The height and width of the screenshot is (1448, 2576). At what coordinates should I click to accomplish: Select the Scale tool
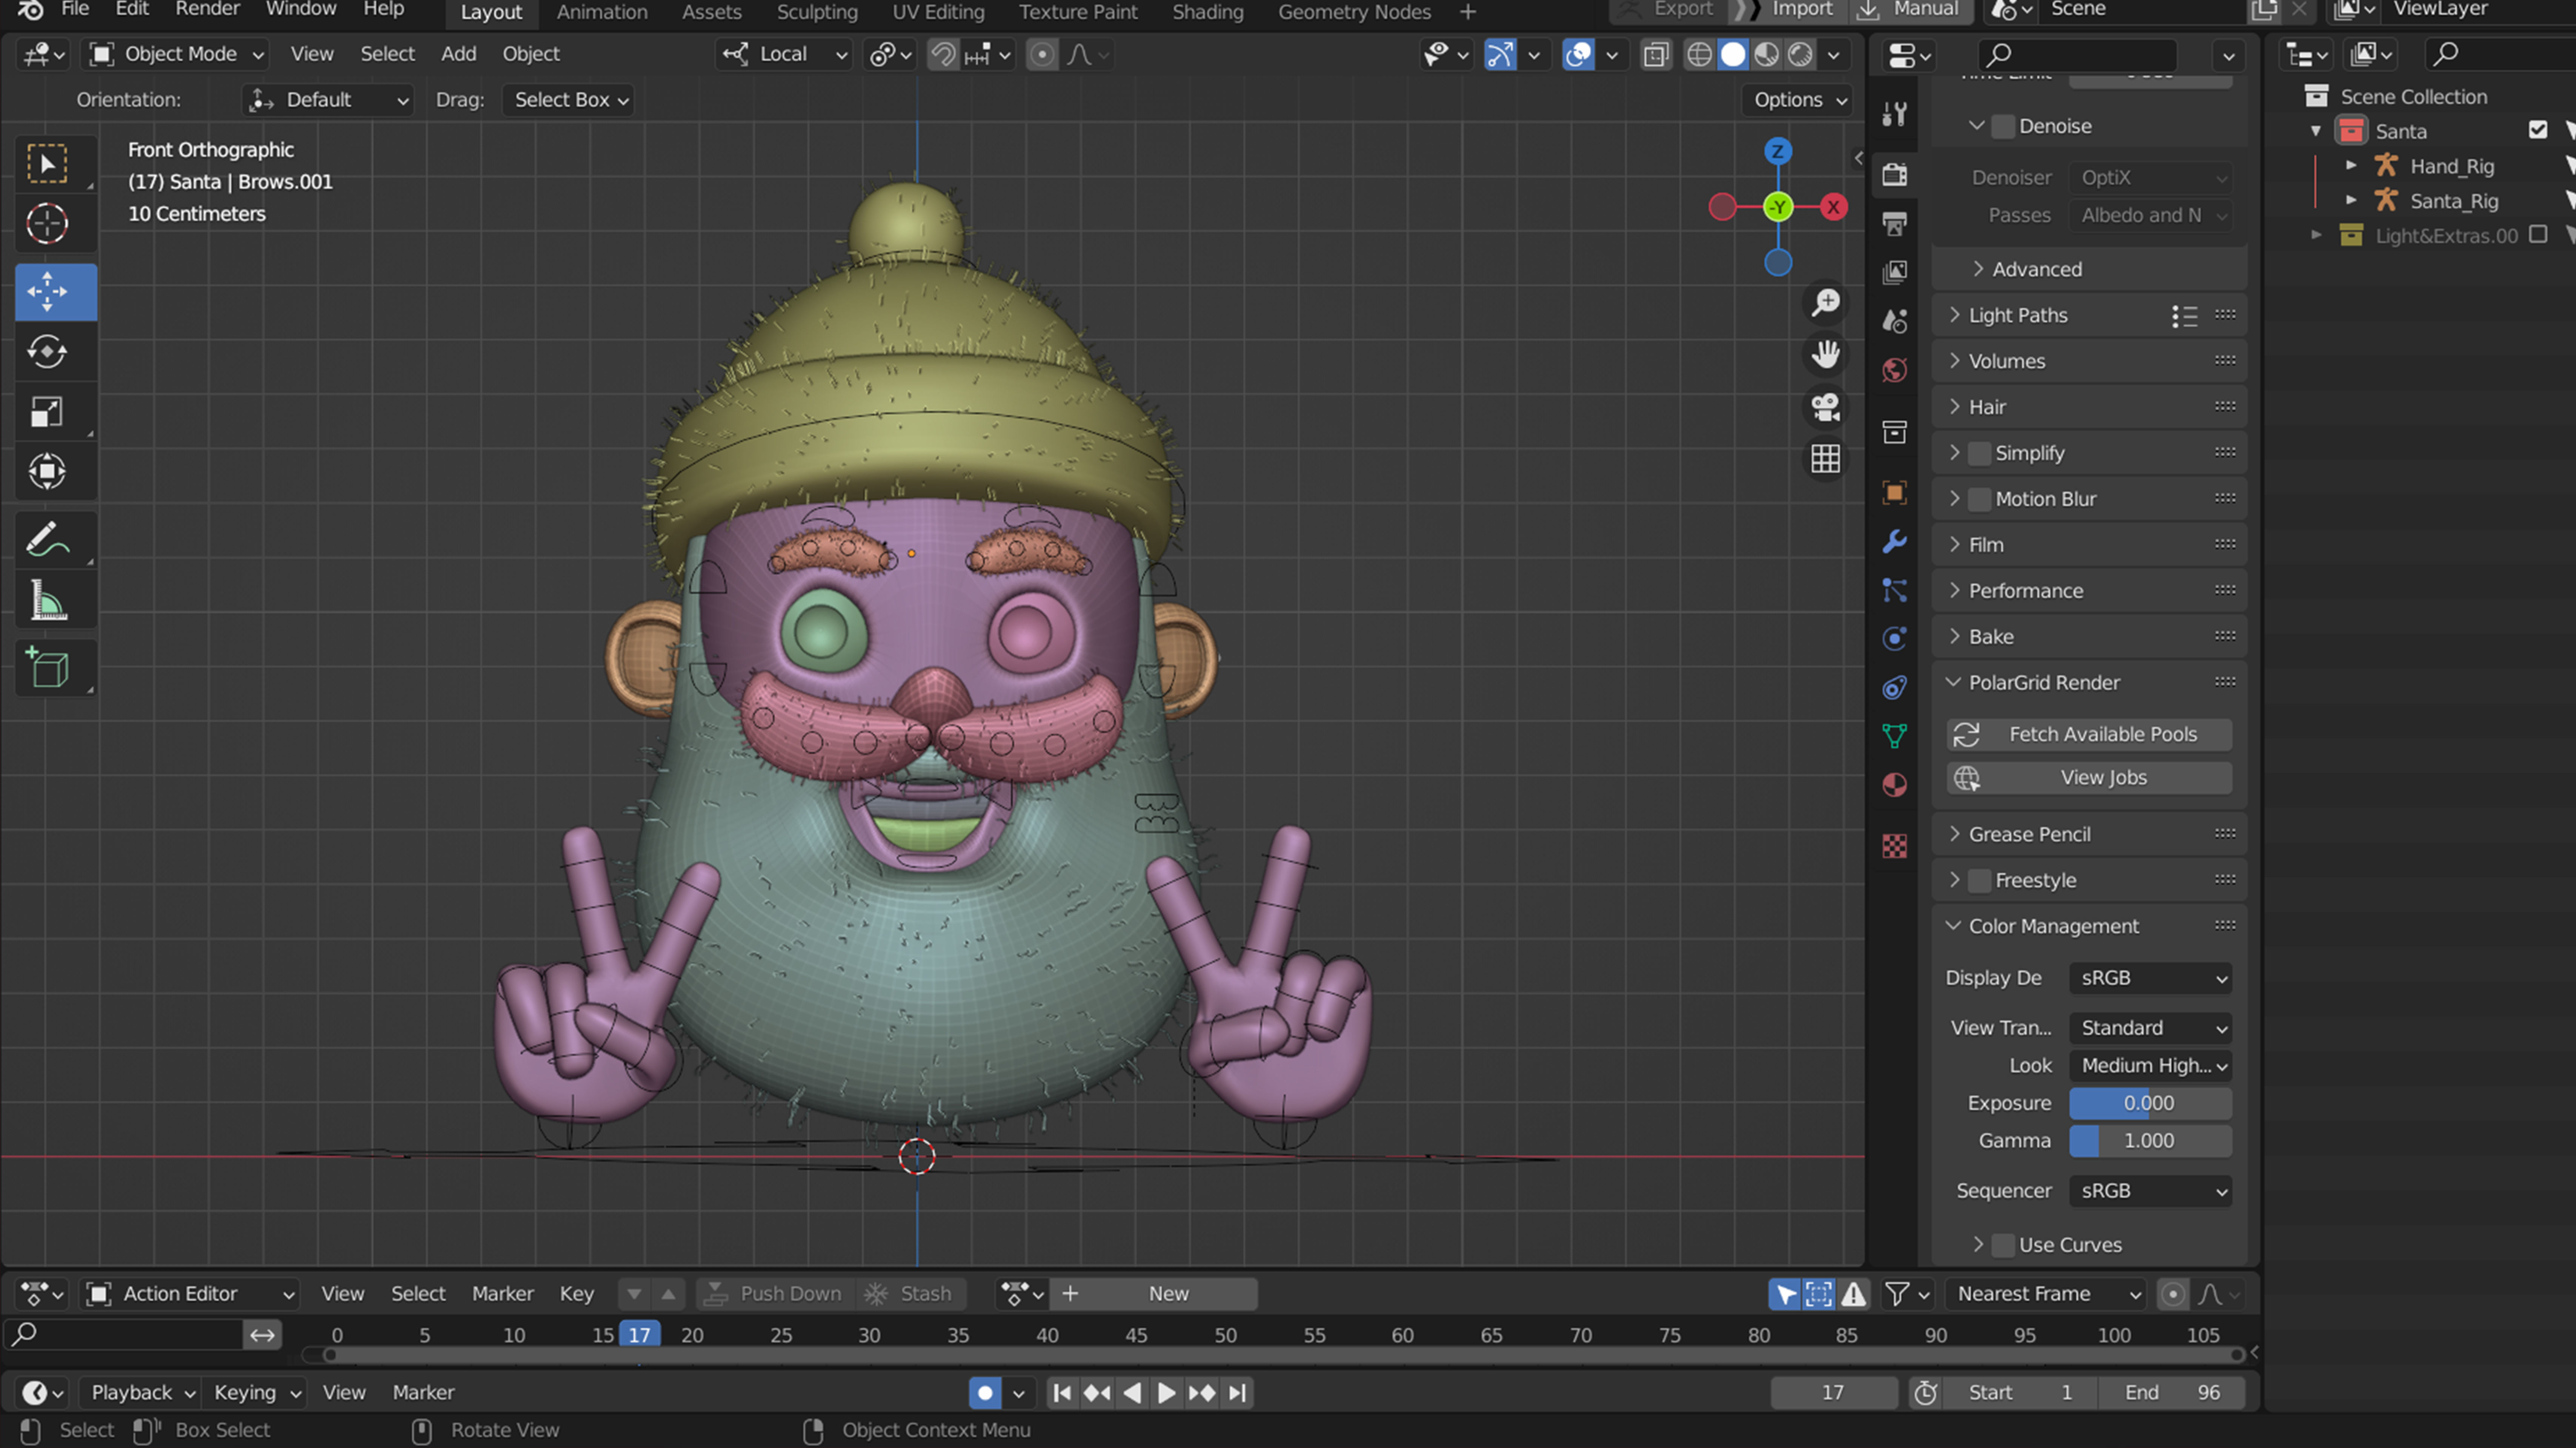(x=47, y=412)
